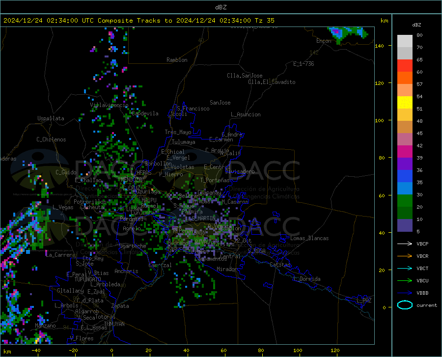Click the Catitas place label
442x357 pixels.
(x=280, y=265)
